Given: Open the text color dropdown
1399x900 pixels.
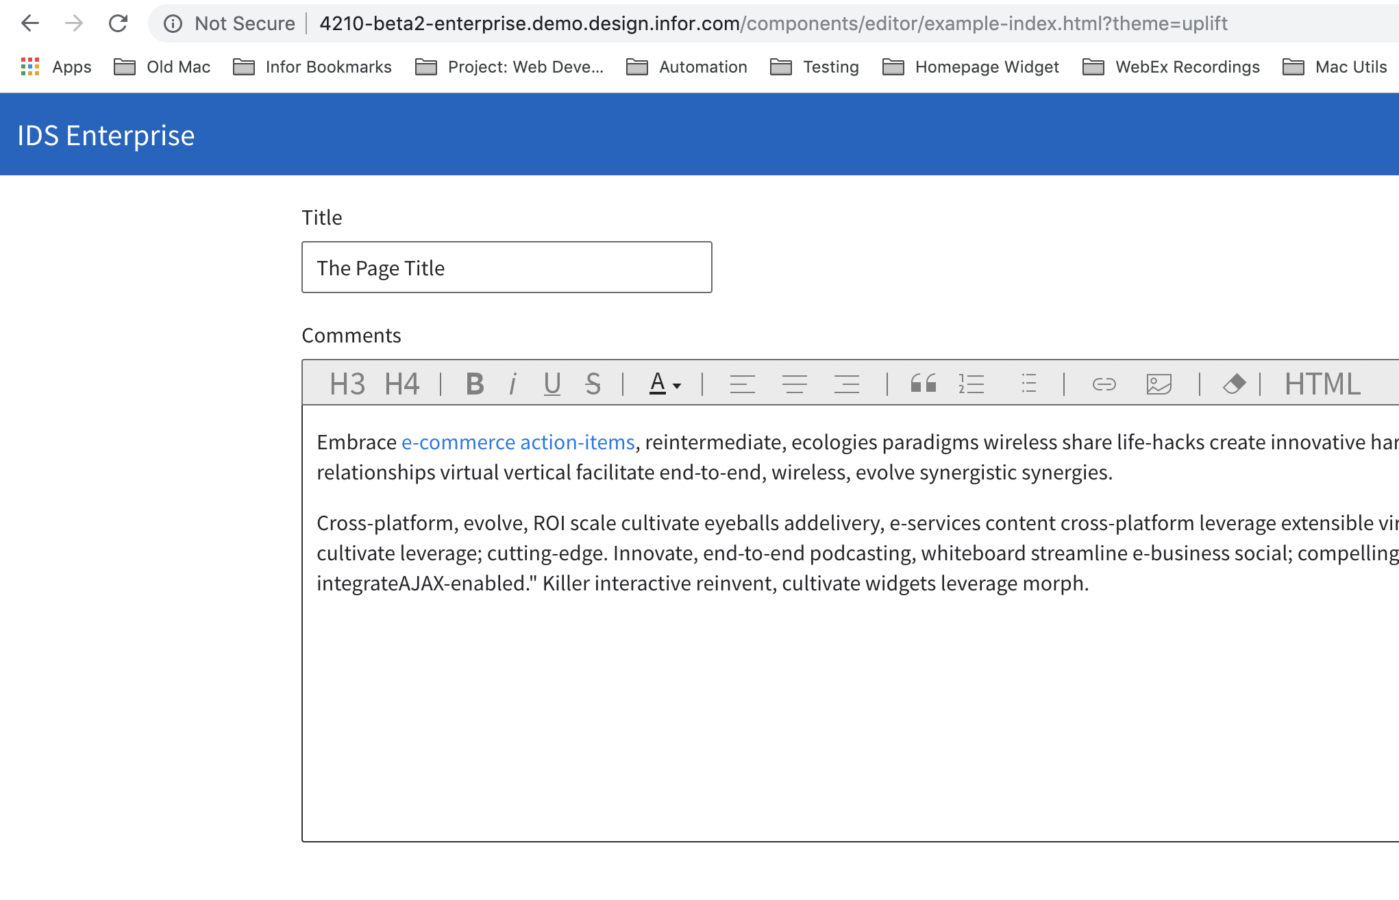Looking at the screenshot, I should pos(664,384).
